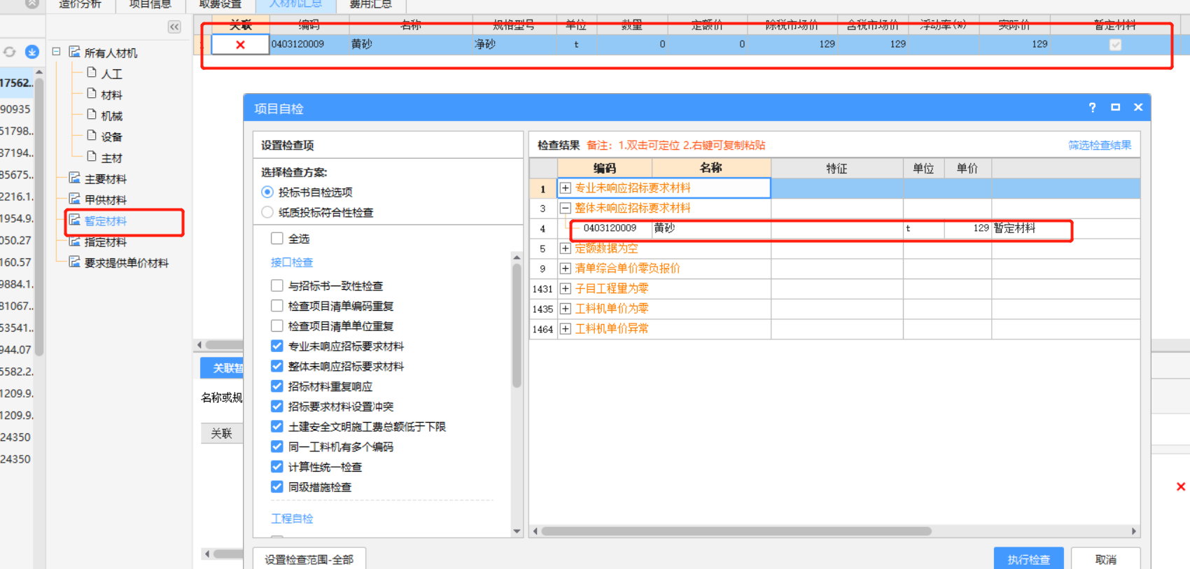Click the 关联暂 blue tab button
The width and height of the screenshot is (1190, 569).
tap(222, 367)
